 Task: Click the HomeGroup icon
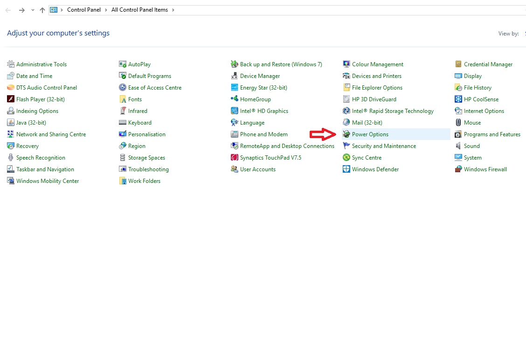point(235,99)
